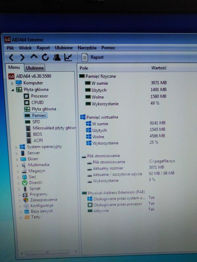Click the ACPI chip icon in tree
197x262 pixels.
pos(29,140)
